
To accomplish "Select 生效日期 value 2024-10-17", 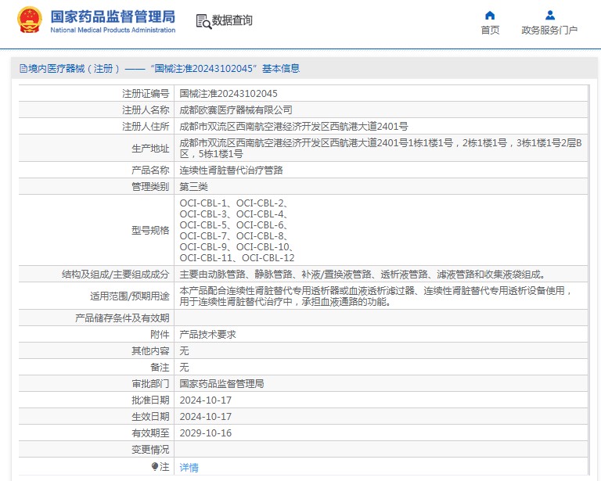I will pos(206,417).
